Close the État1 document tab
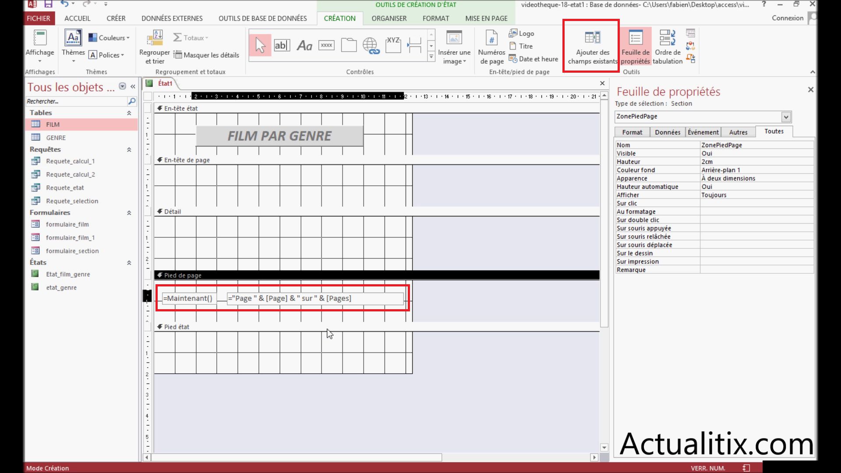 click(602, 83)
